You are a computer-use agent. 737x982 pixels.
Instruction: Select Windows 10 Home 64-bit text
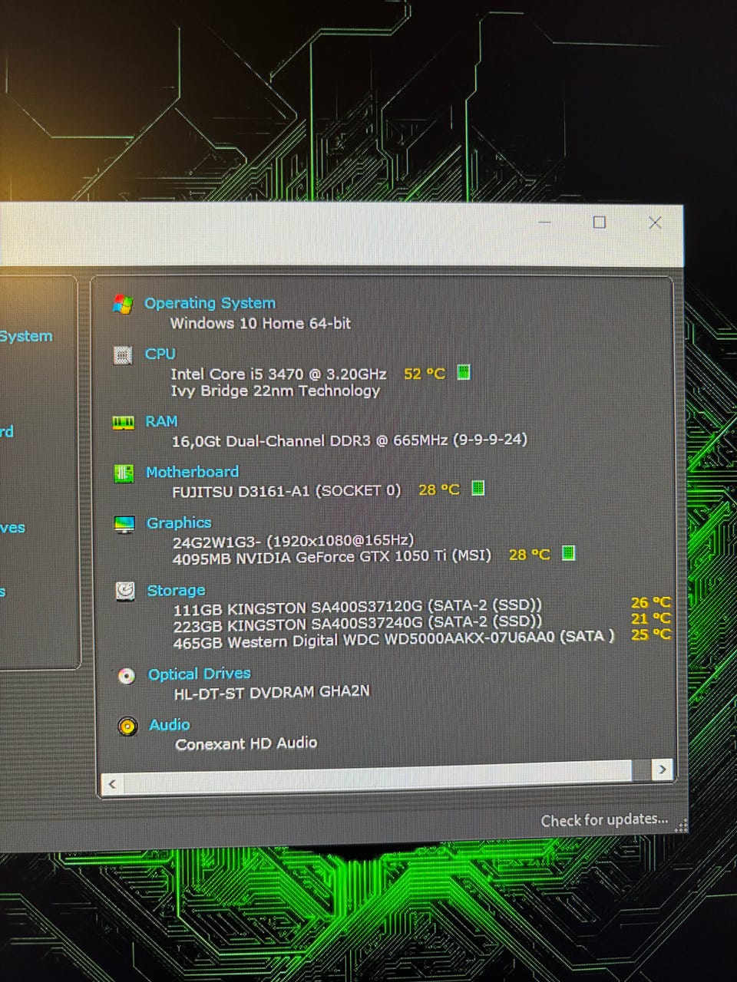tap(260, 323)
